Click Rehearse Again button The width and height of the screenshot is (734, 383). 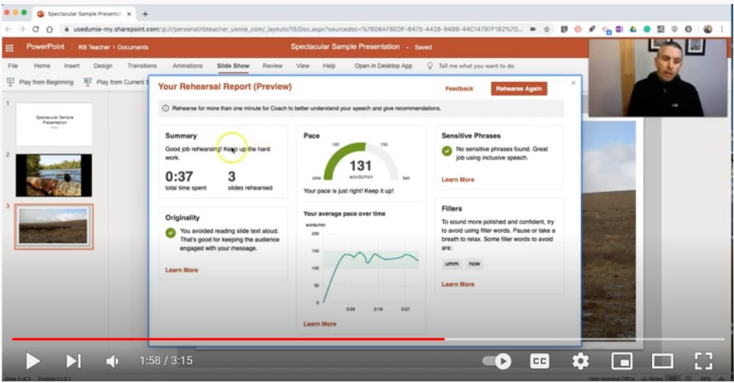point(519,89)
